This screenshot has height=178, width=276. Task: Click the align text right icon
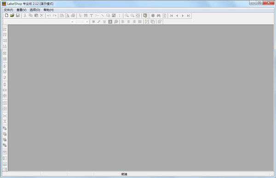click(134, 22)
